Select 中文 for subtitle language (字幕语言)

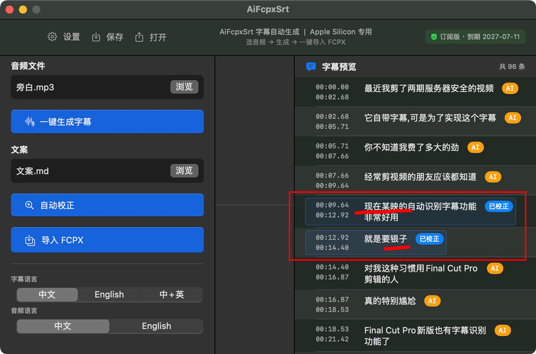click(x=47, y=295)
